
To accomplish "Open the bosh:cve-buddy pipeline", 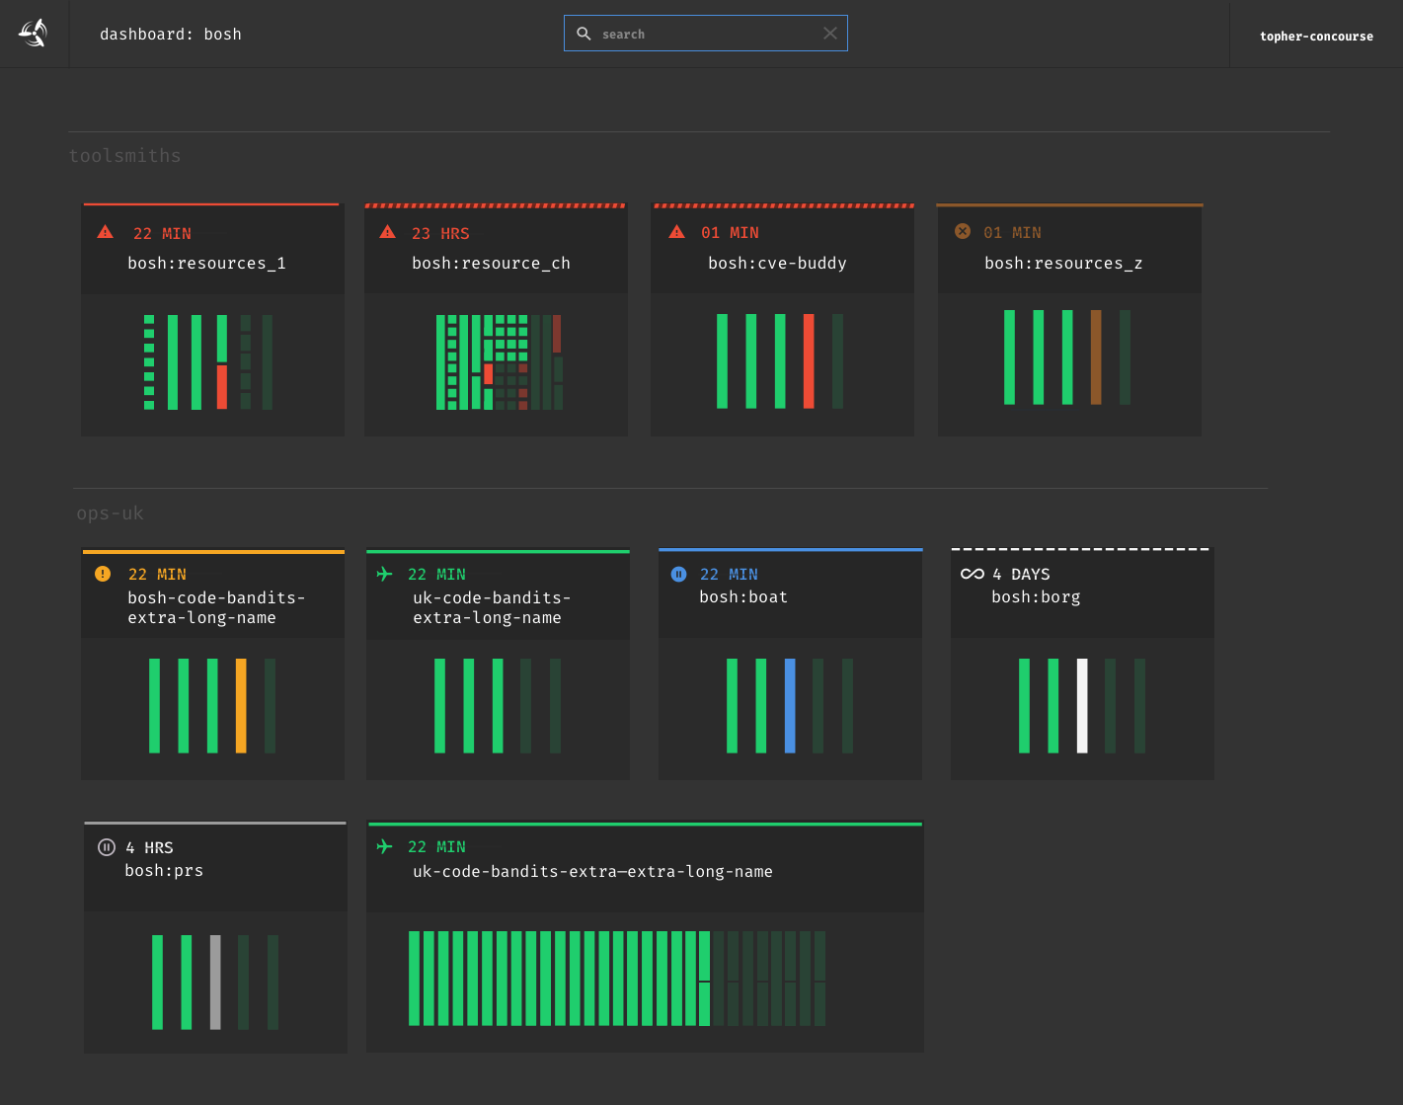I will (x=776, y=263).
